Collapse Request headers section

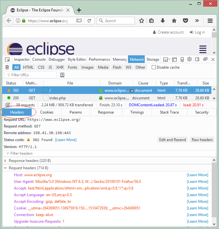[5, 168]
